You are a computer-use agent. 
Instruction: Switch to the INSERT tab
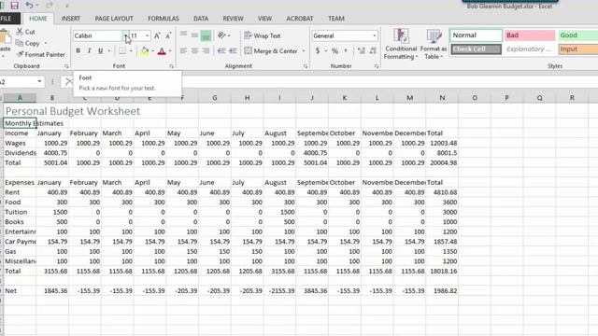click(x=71, y=19)
